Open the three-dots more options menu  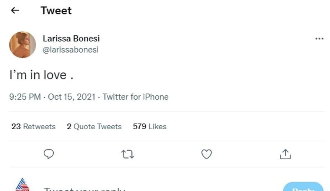(x=319, y=39)
